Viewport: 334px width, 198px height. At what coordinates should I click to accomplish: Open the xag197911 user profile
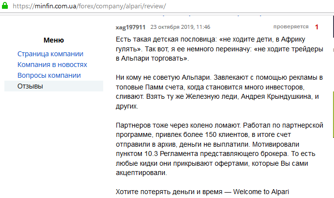point(130,27)
